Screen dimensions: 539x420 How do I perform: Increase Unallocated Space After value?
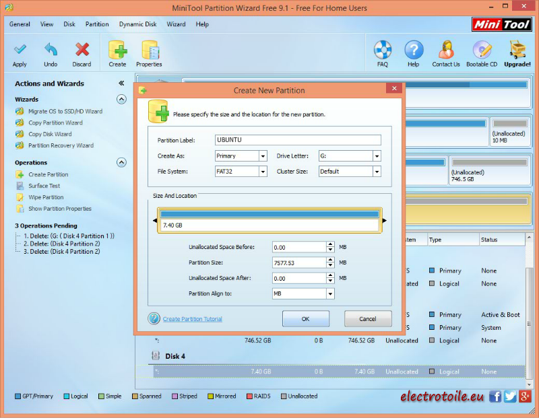[x=330, y=275]
